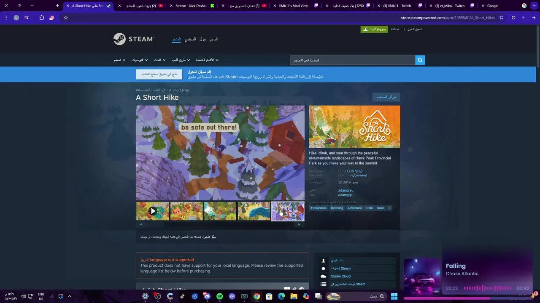540x303 pixels.
Task: Click the bookmark star icon in address bar
Action: coord(66,18)
